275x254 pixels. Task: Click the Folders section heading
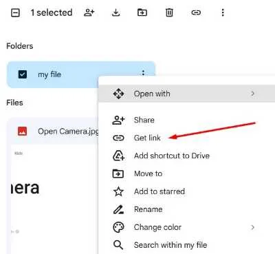pos(20,46)
